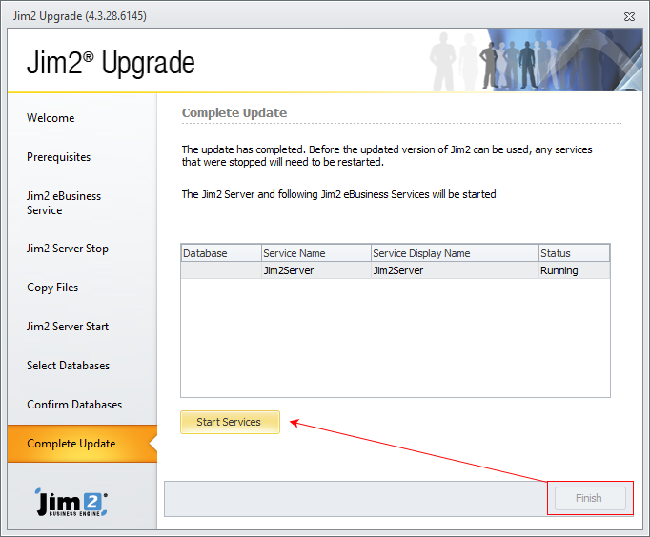
Task: Go to Jim2 Server Stop step
Action: (68, 249)
